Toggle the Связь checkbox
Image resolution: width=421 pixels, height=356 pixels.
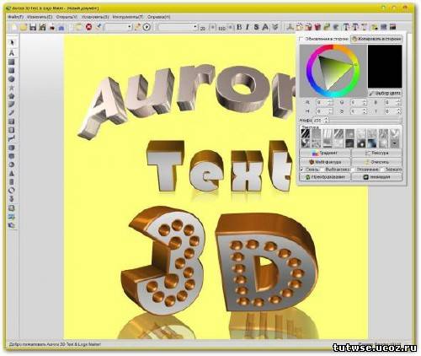(x=301, y=170)
